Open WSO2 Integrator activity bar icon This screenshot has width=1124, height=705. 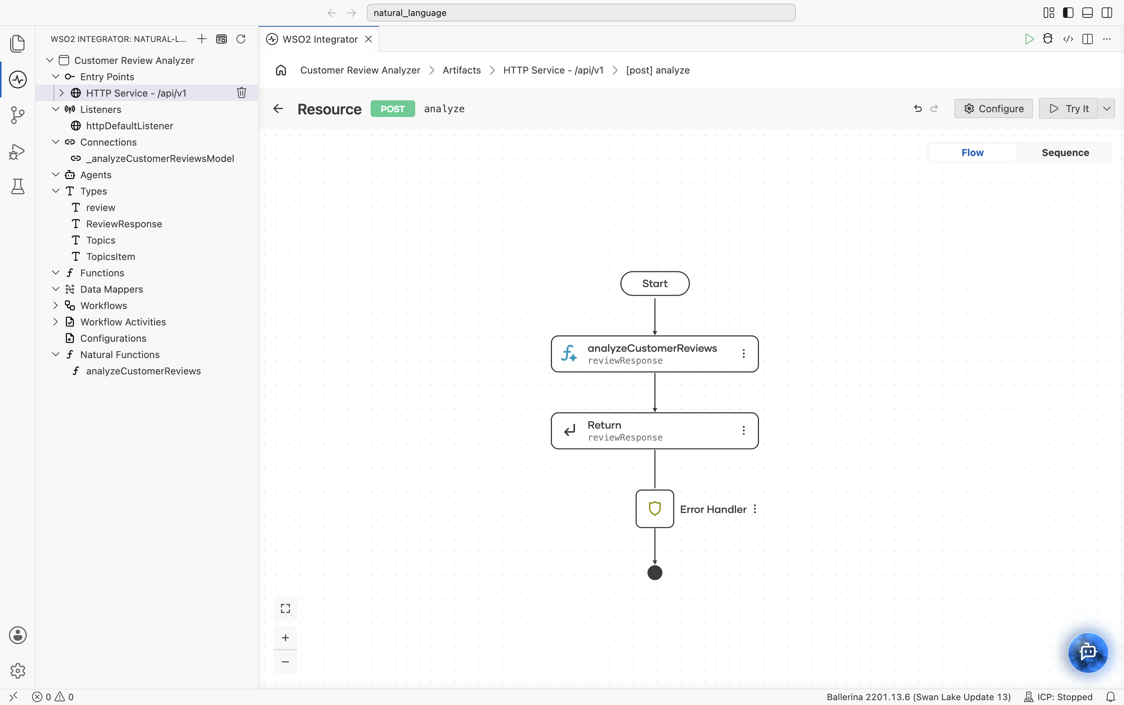(18, 79)
